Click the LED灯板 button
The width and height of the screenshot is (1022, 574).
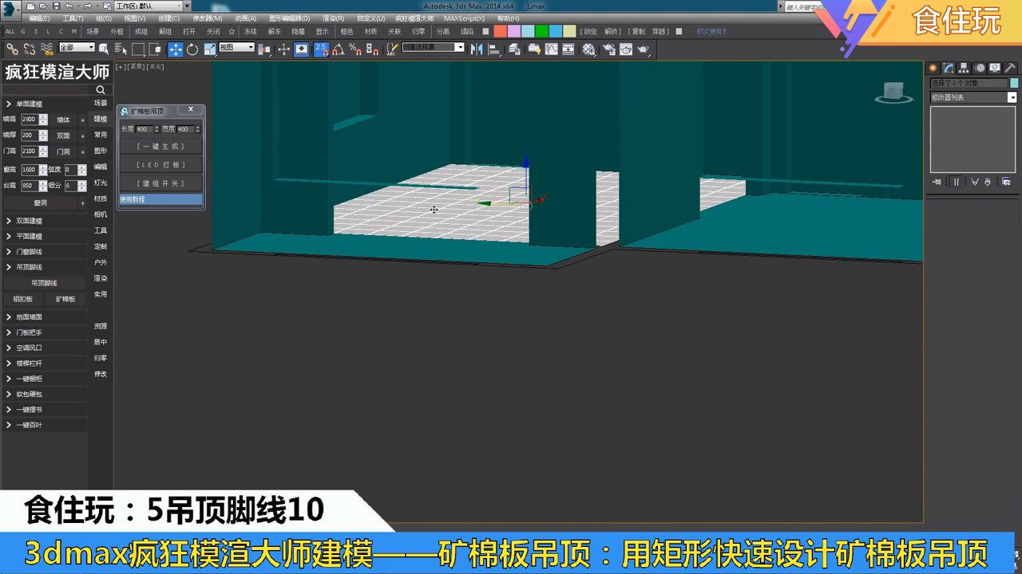click(x=160, y=165)
